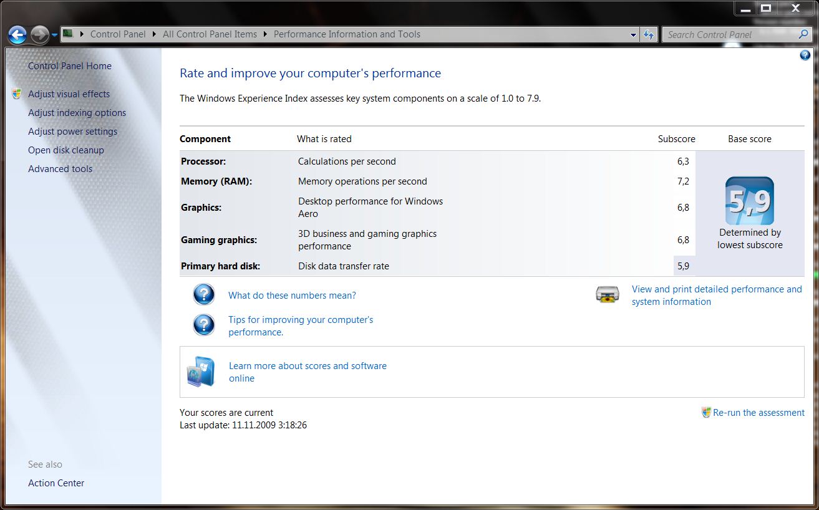Click the Memory subscore 7,2

(683, 181)
